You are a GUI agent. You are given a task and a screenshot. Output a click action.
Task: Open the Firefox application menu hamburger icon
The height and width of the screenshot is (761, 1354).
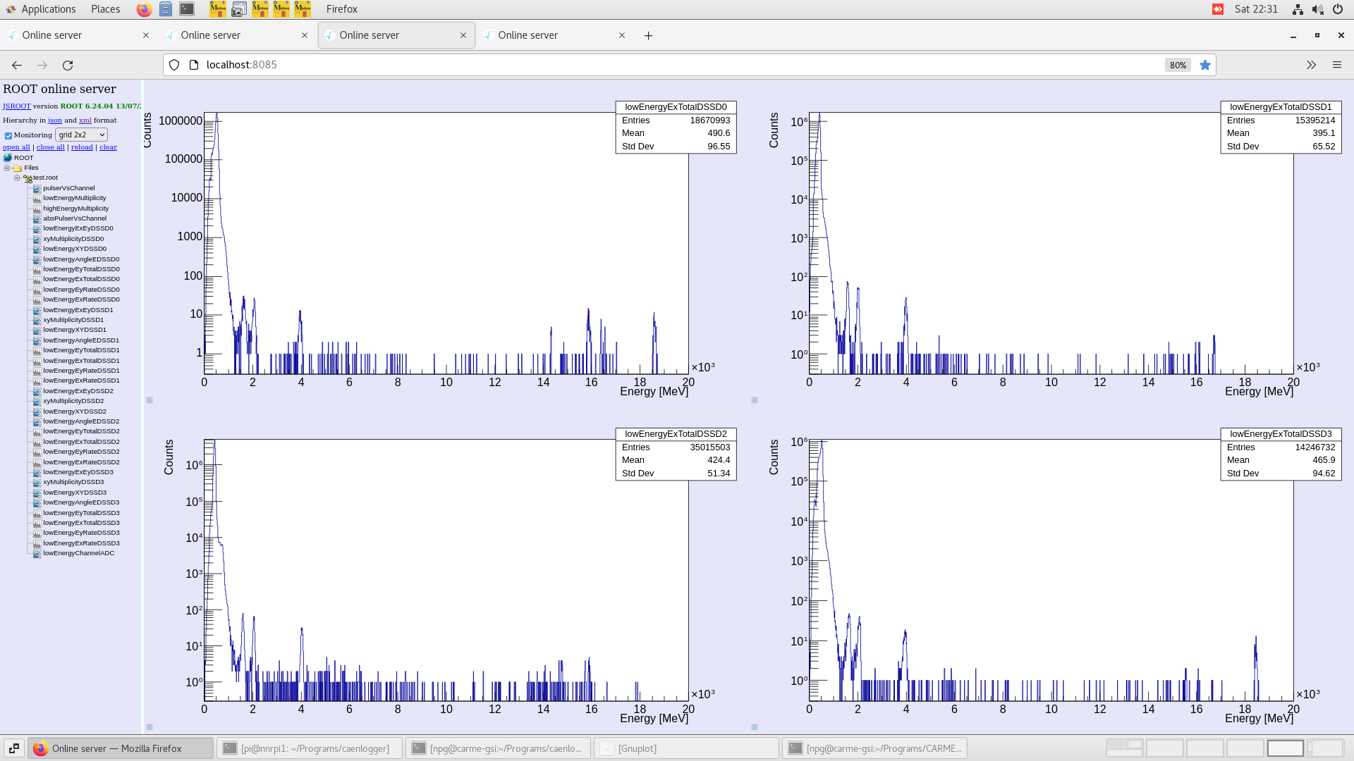pos(1336,65)
